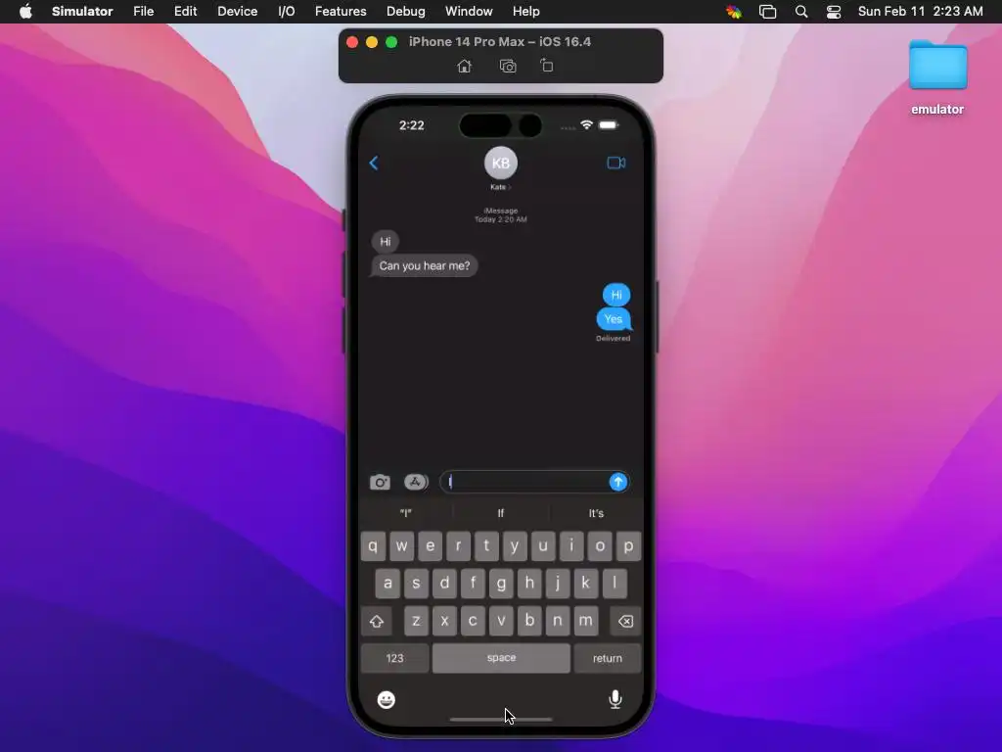Open the Simulator app menu
This screenshot has height=752, width=1002.
click(x=82, y=12)
